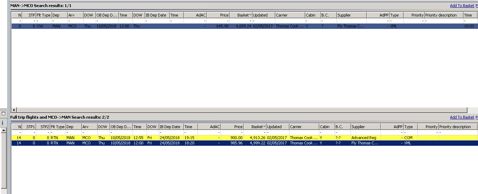Click STP header in MAN->MCO results
This screenshot has width=478, height=194.
[29, 15]
